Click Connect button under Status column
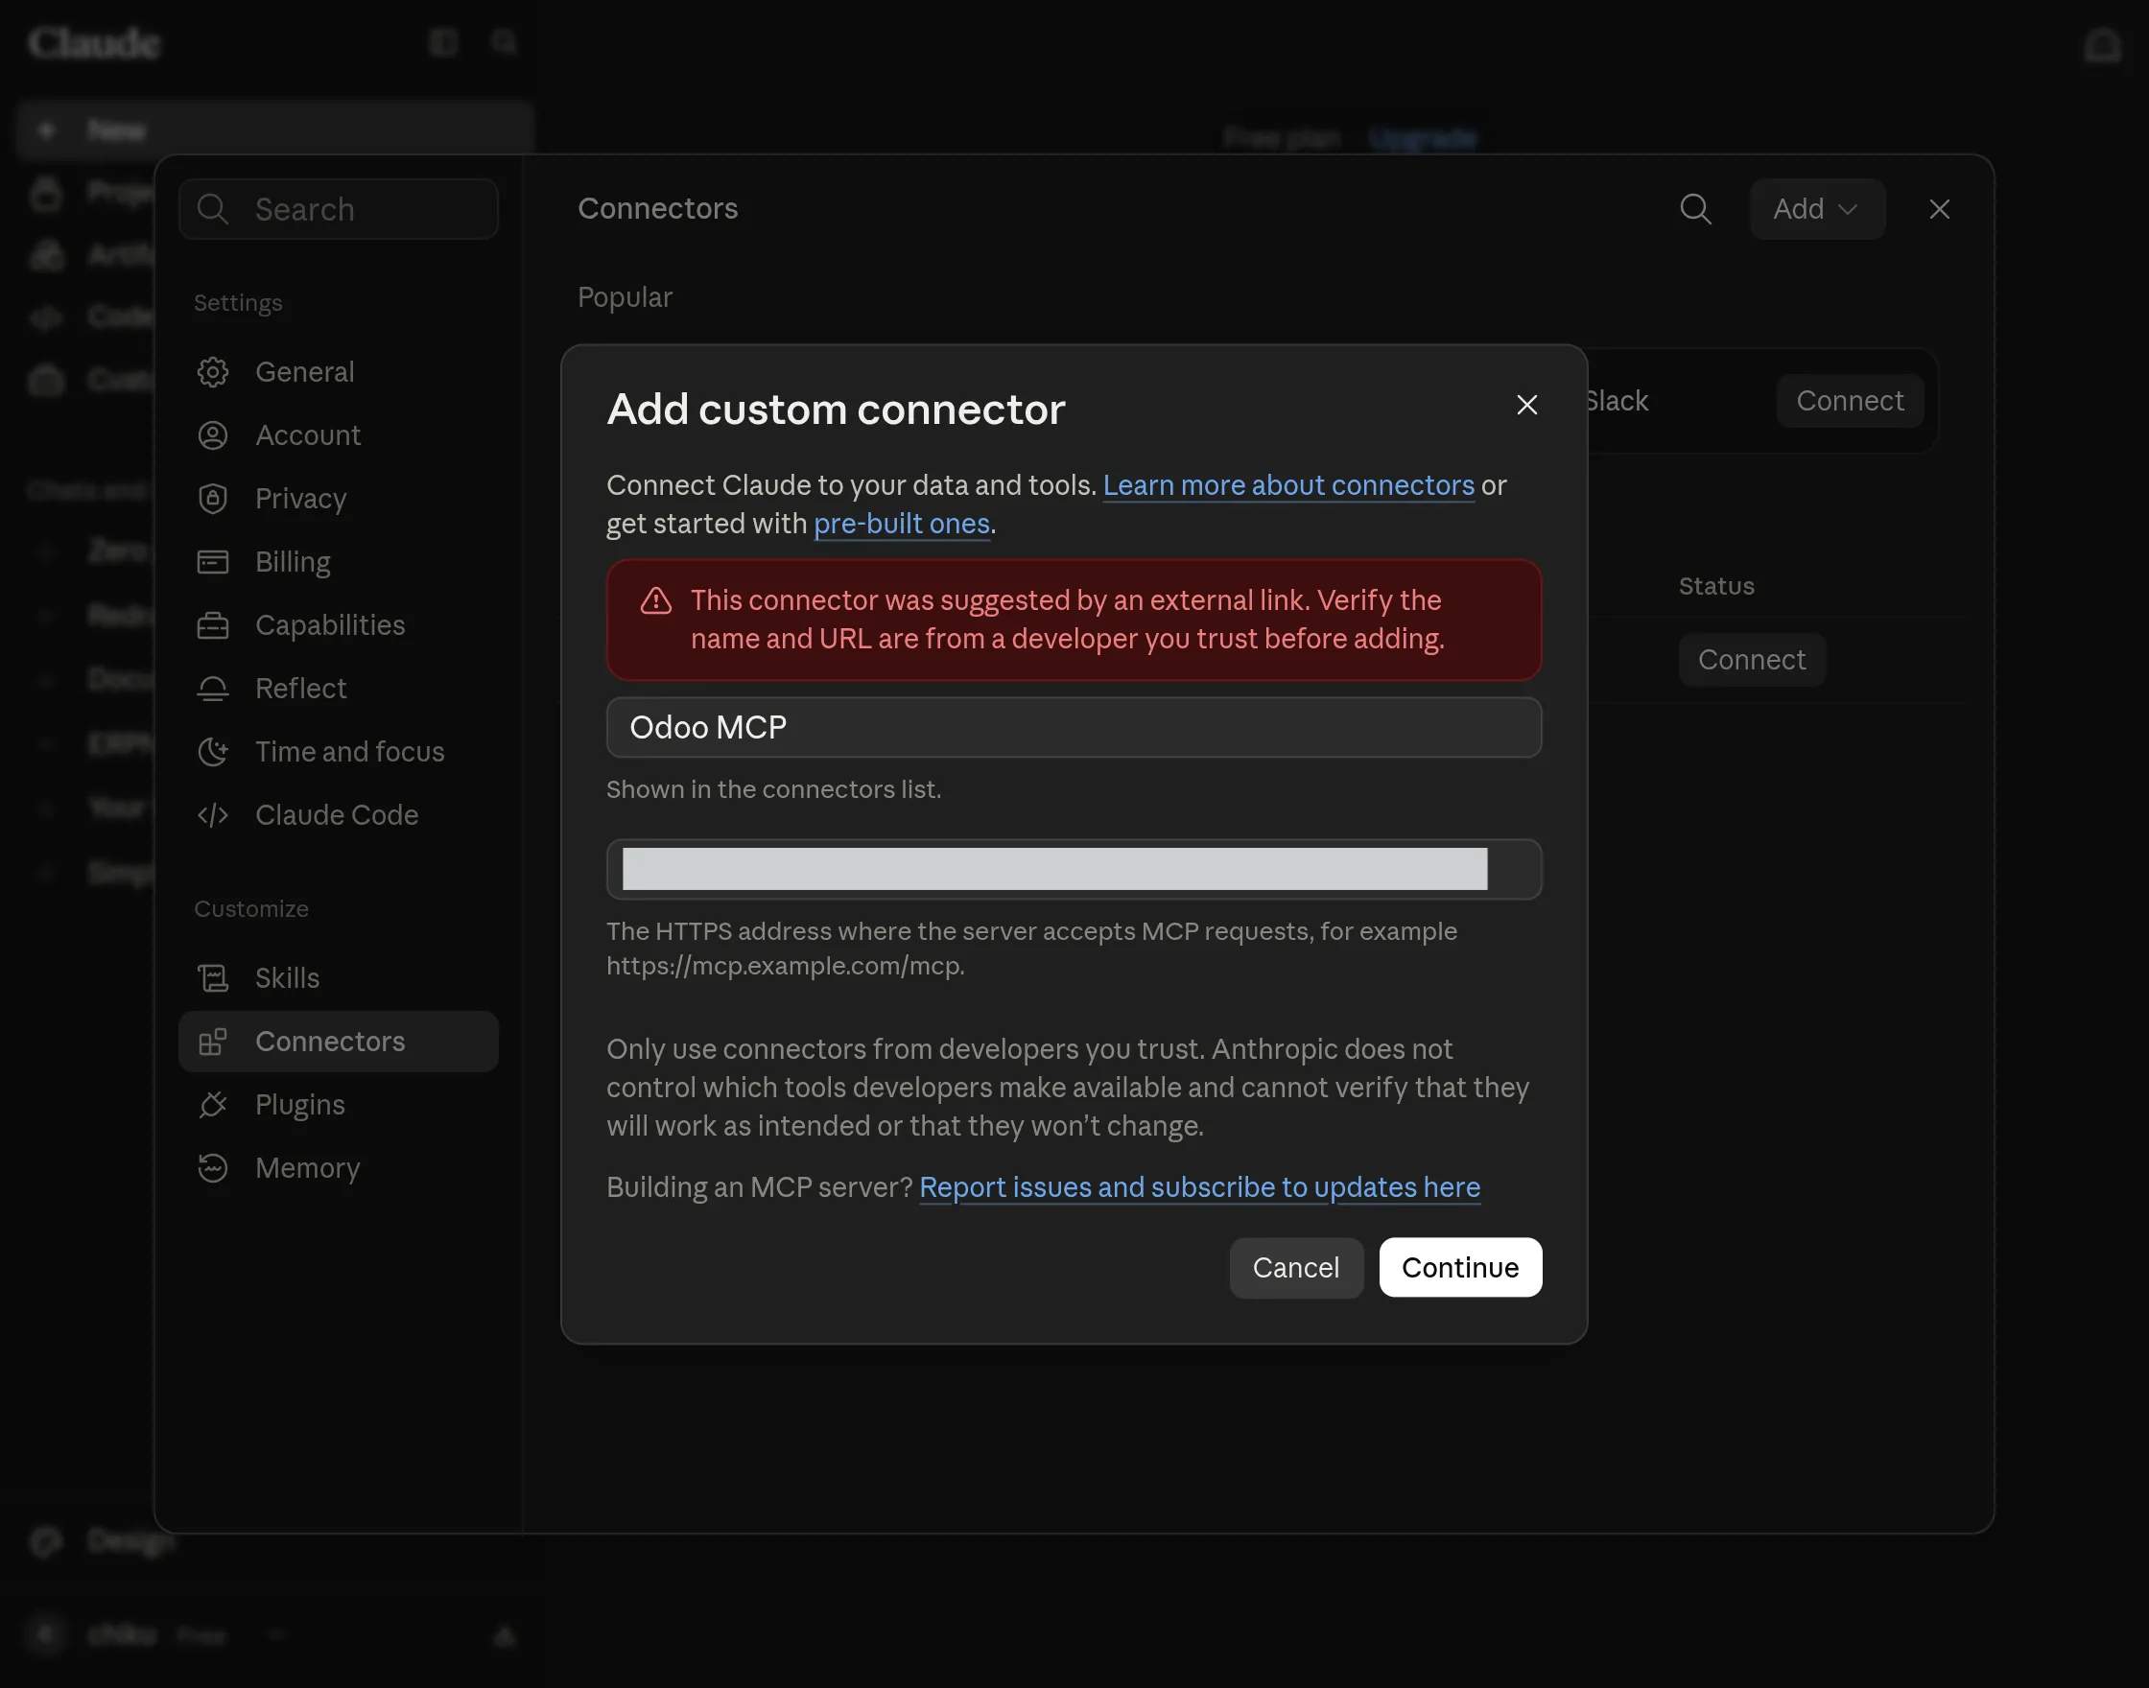2149x1688 pixels. click(x=1752, y=659)
